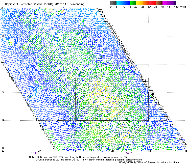Click the 'NOAA/NESDIS/Office of Research and Applications' credit

coord(149,162)
